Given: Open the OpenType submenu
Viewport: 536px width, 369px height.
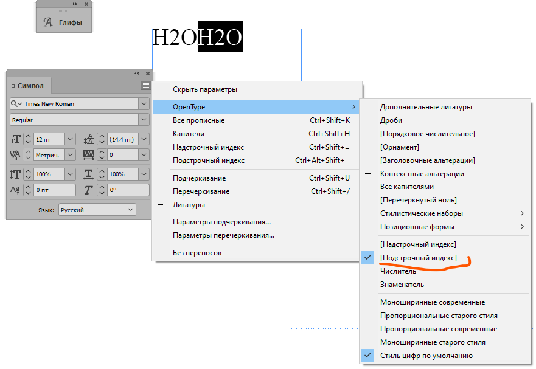Looking at the screenshot, I should tap(257, 107).
